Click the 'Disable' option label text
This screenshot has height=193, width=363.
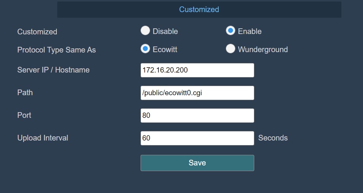point(165,31)
